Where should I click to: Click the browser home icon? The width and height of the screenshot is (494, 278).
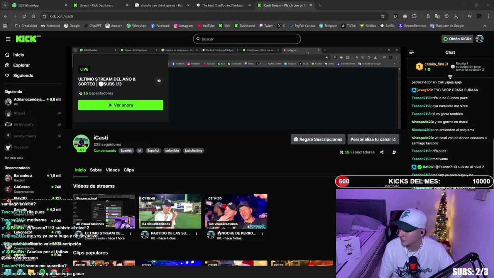pos(33,16)
